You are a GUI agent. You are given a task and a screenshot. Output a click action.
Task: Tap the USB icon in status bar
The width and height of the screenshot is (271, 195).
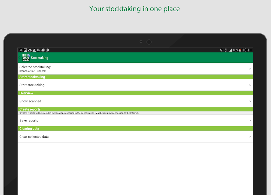(x=21, y=50)
